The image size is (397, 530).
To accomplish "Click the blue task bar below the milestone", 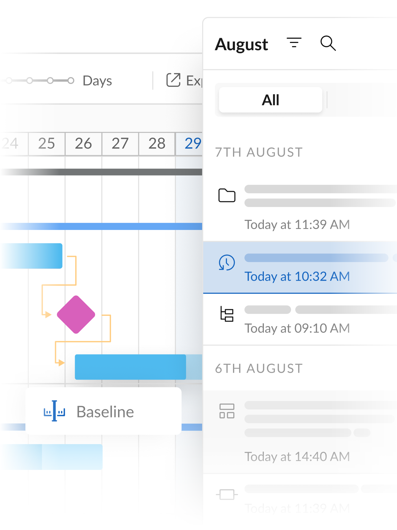I will click(130, 367).
